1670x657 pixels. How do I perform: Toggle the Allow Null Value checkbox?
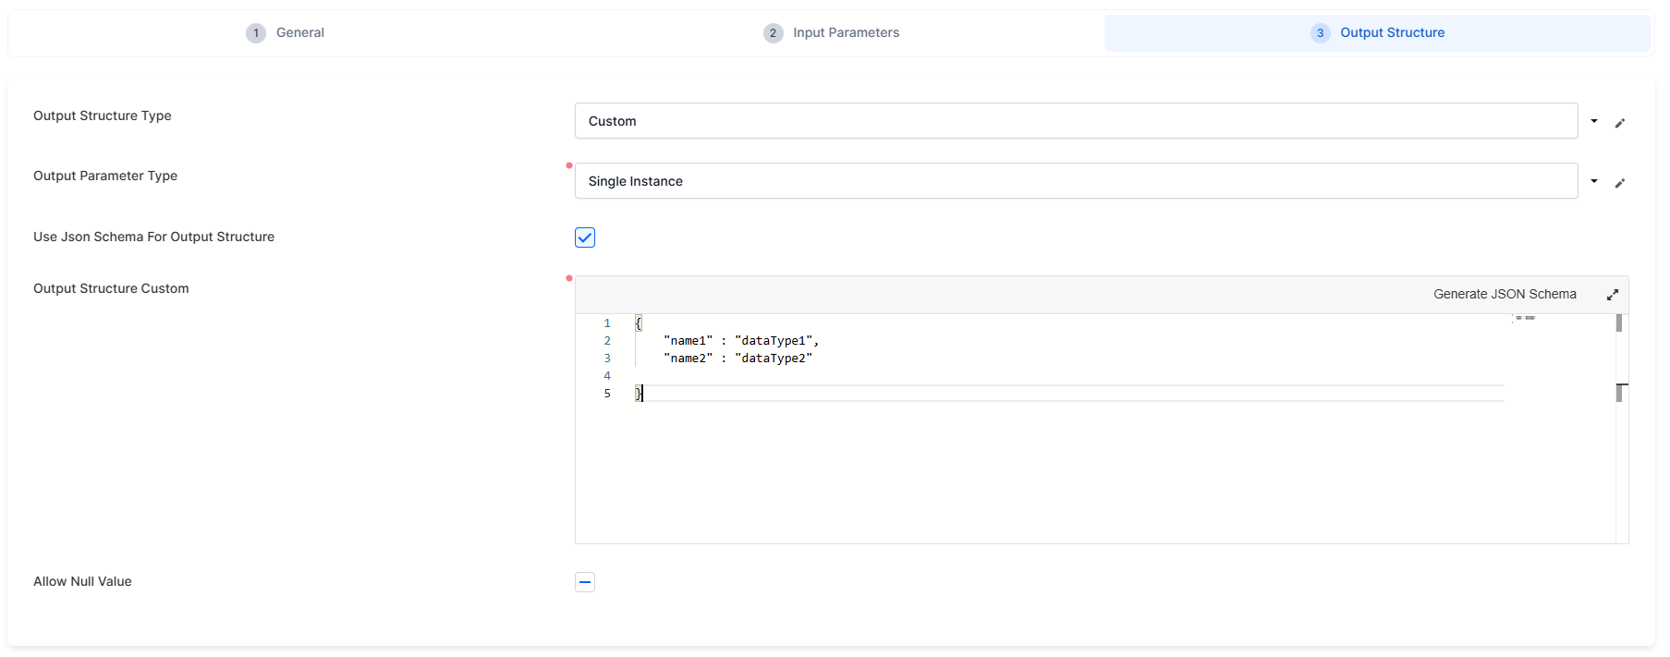pyautogui.click(x=585, y=582)
